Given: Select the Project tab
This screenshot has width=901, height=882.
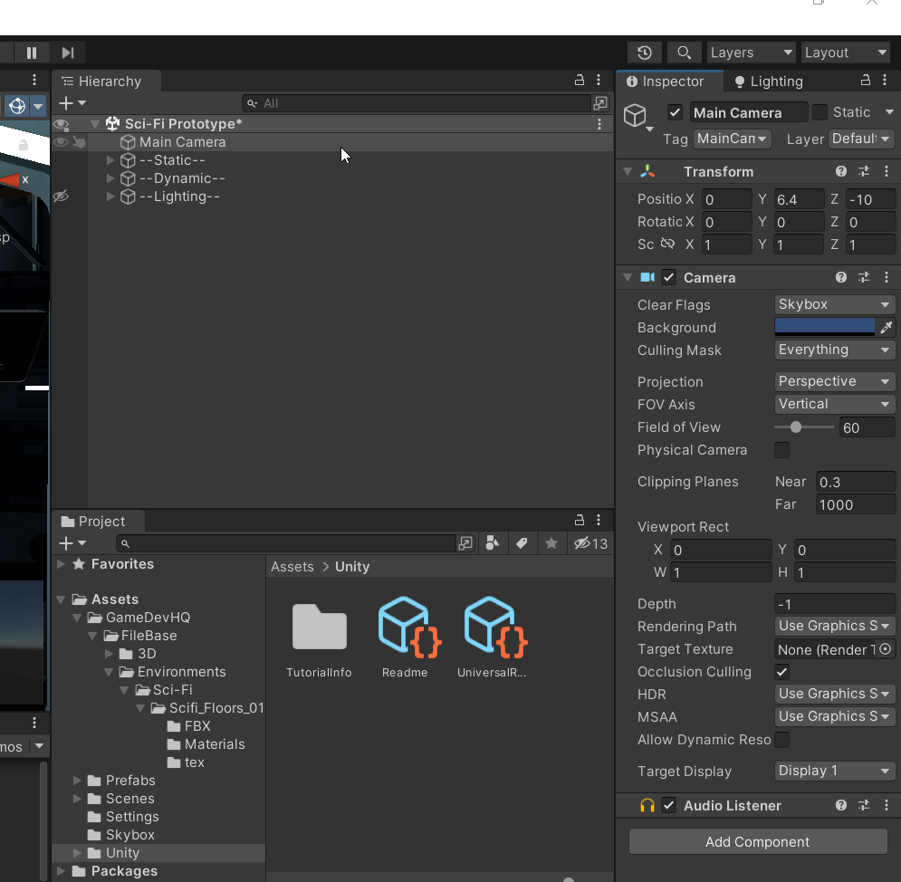Looking at the screenshot, I should coord(93,522).
